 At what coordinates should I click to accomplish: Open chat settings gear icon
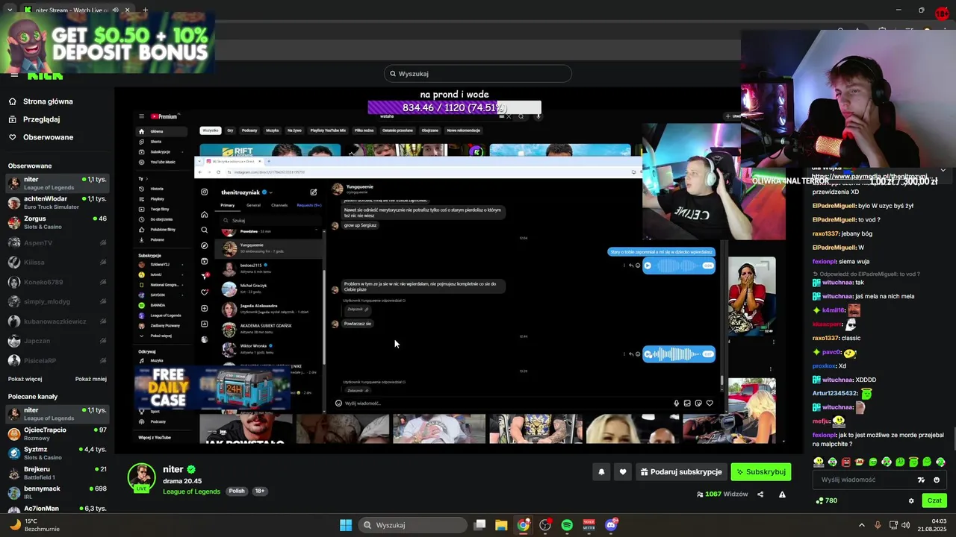911,500
